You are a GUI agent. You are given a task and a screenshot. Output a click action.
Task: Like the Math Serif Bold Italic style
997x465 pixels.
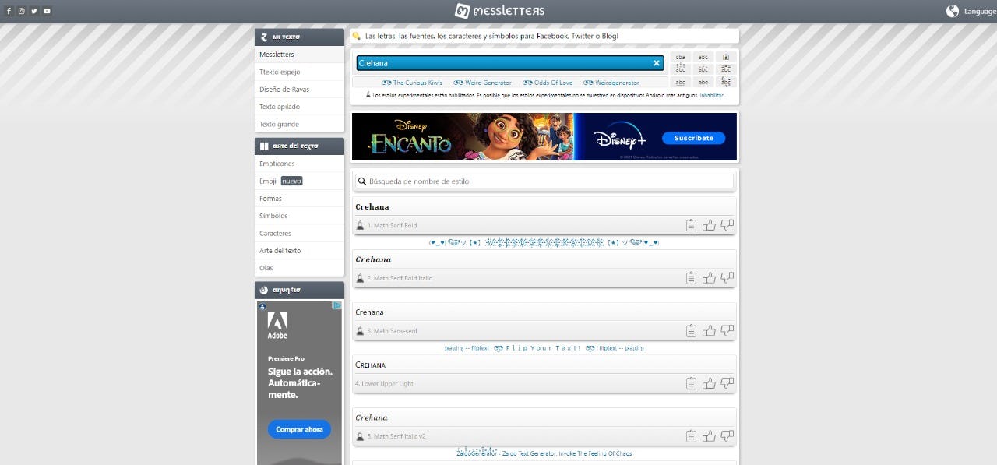pyautogui.click(x=709, y=278)
